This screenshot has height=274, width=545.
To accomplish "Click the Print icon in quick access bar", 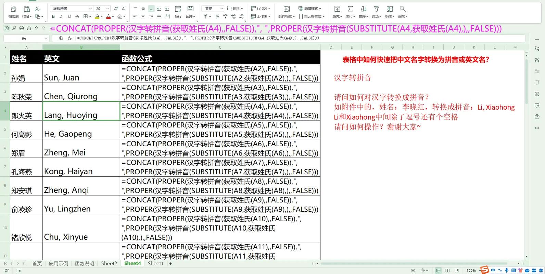I will pos(22,28).
